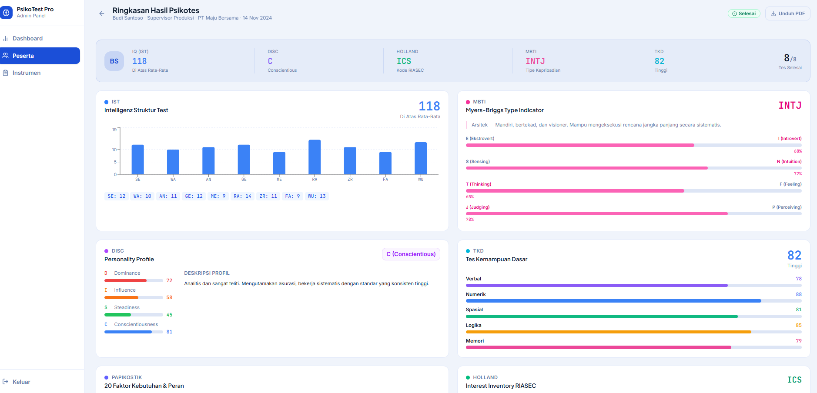Click the C (Conscientious) profile tag
817x393 pixels.
click(x=411, y=254)
